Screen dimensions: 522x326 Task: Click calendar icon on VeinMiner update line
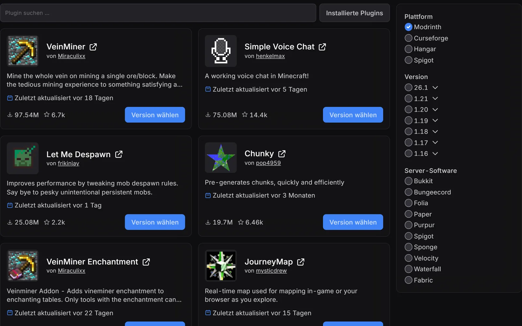(10, 98)
